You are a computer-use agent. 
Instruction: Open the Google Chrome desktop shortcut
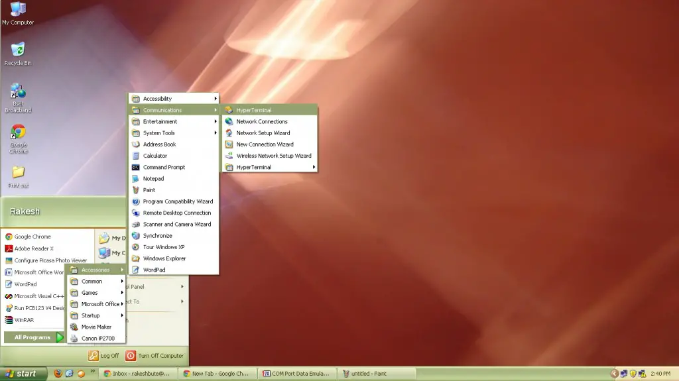coord(18,138)
